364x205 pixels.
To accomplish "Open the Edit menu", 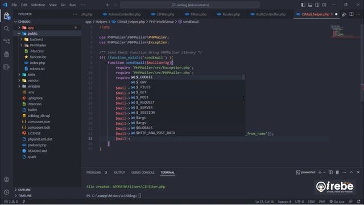I will click(x=24, y=5).
